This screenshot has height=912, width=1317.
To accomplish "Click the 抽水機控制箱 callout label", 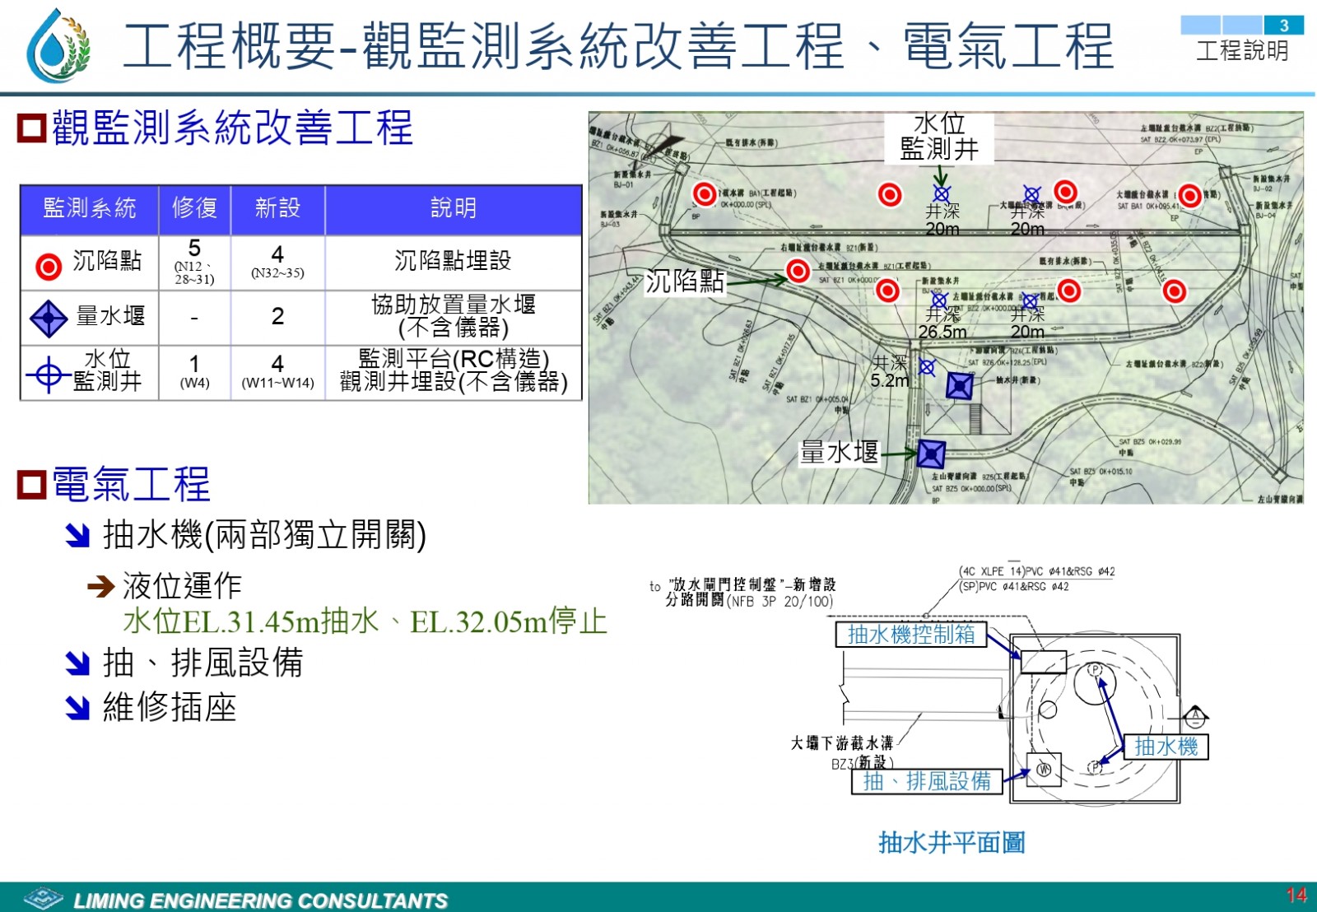I will pos(911,634).
